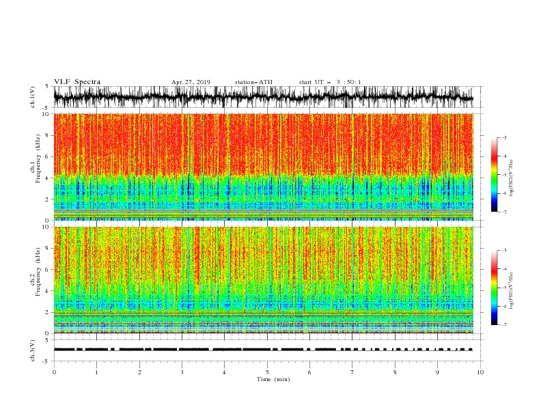
Task: Click inside the ch.2 spectrogram panel
Action: point(263,280)
